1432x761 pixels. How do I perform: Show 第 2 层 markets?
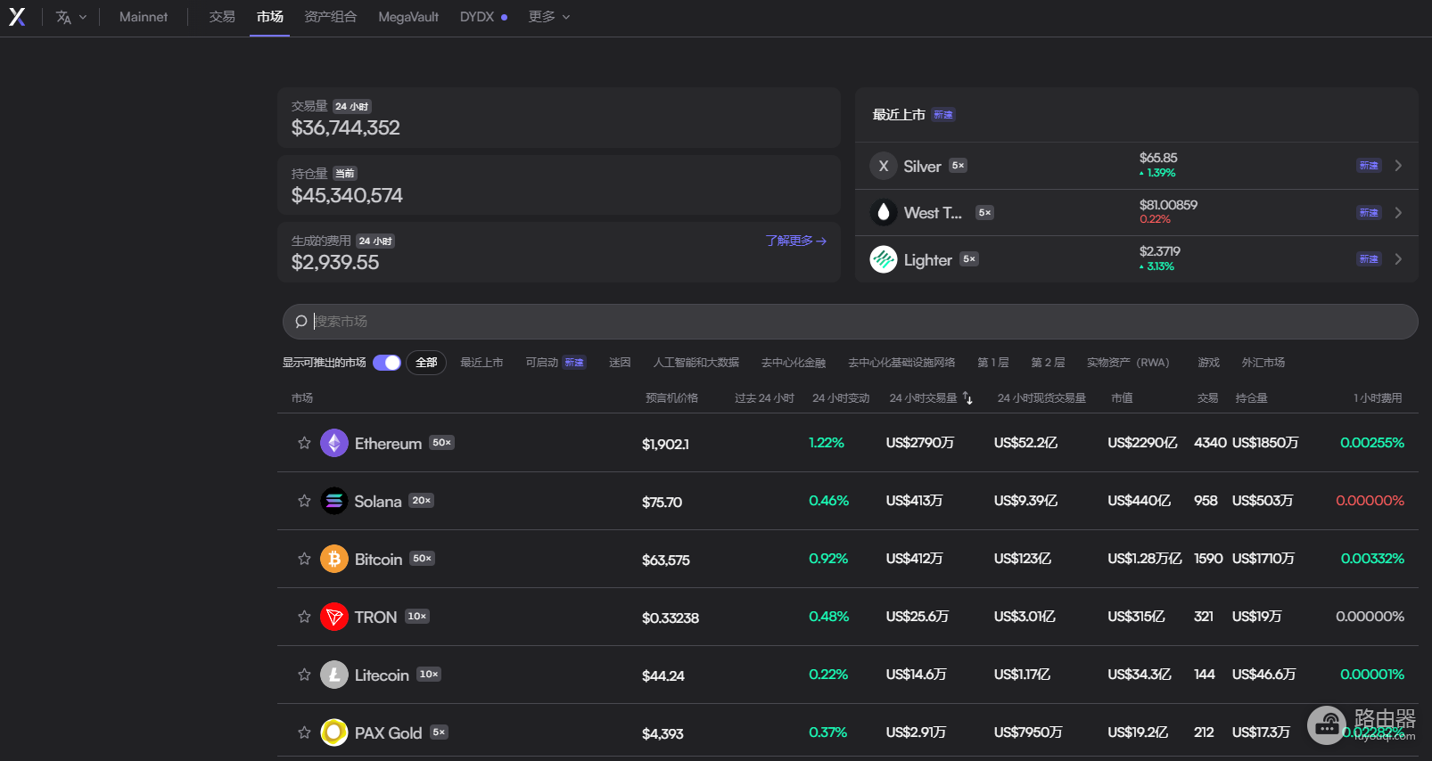(1048, 363)
